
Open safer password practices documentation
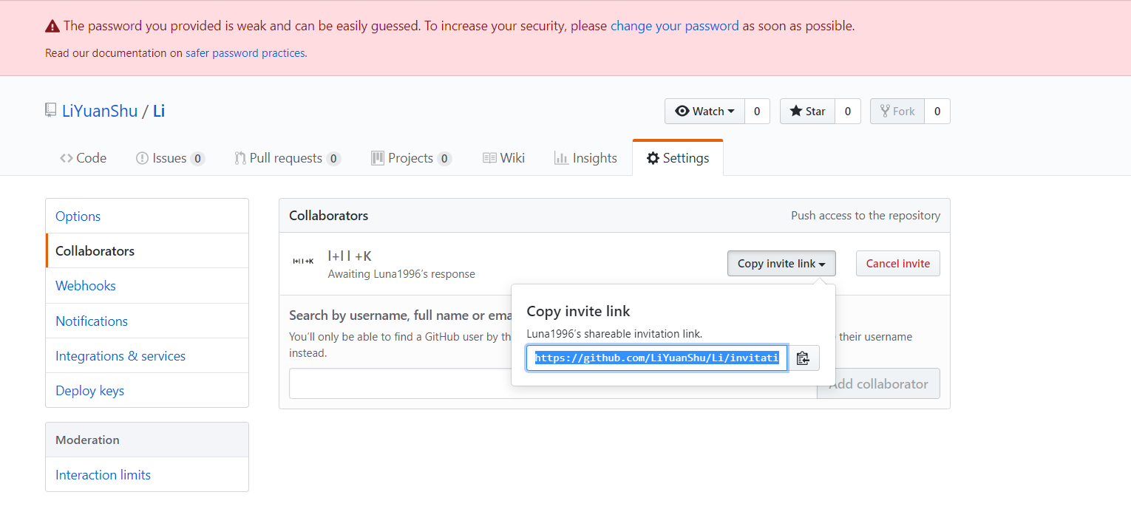[x=245, y=53]
